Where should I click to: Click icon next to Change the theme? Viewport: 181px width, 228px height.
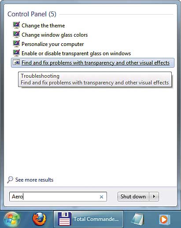[16, 25]
